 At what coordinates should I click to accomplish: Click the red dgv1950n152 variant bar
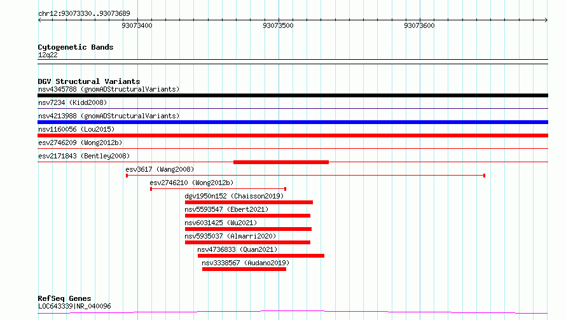249,202
